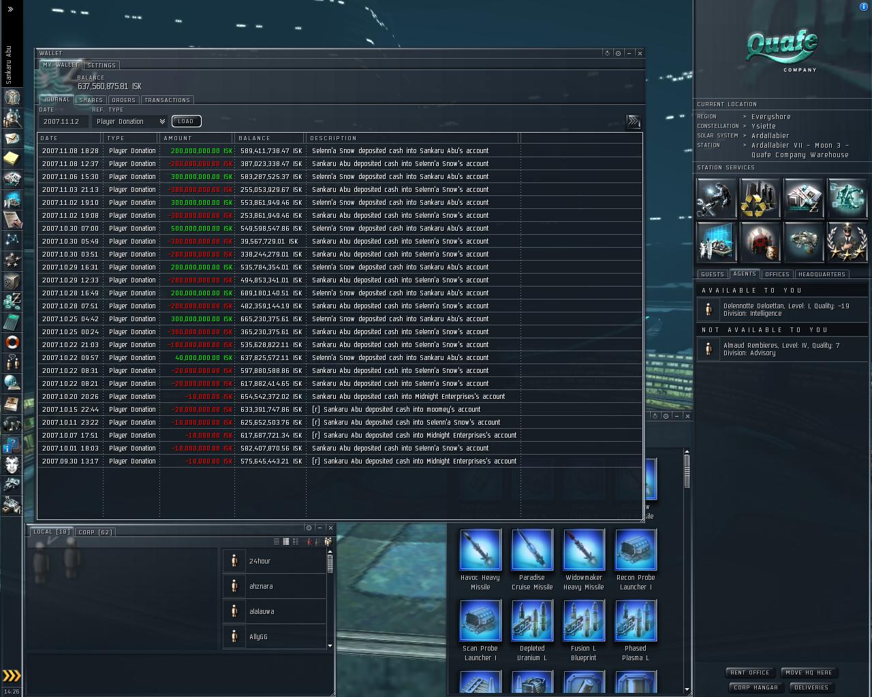Viewport: 872px width, 697px height.
Task: Switch to wallet Settings tab
Action: (x=102, y=65)
